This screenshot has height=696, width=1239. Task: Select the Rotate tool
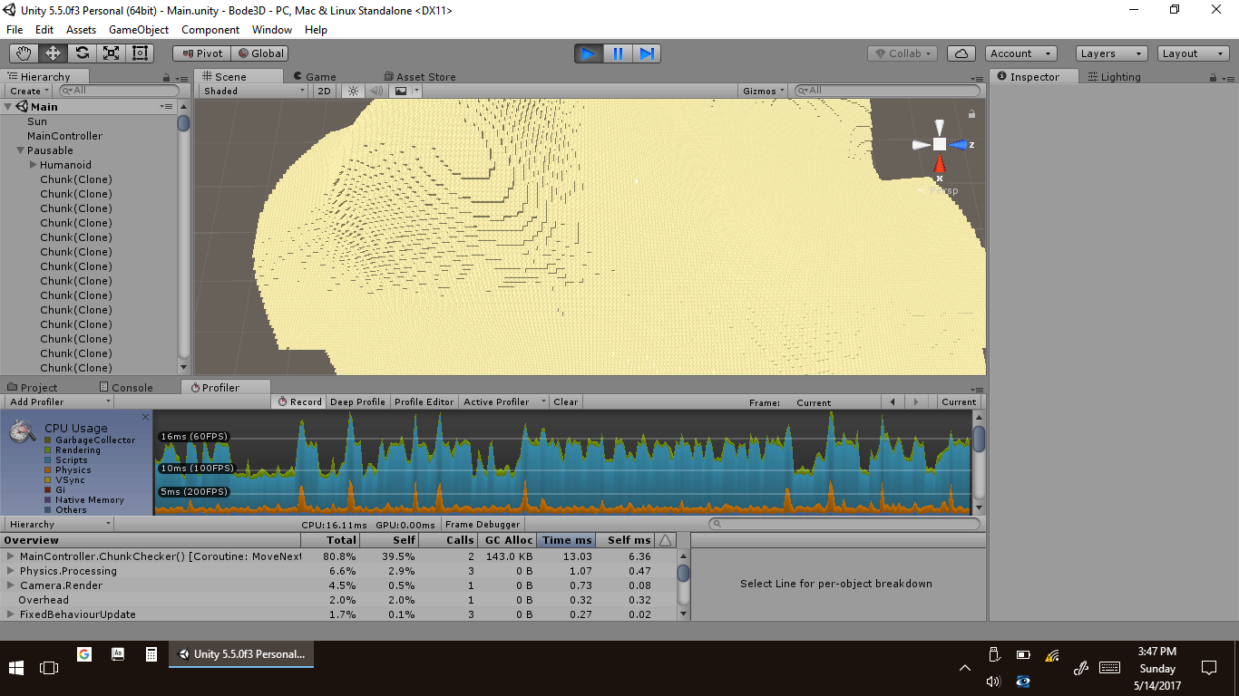(82, 53)
